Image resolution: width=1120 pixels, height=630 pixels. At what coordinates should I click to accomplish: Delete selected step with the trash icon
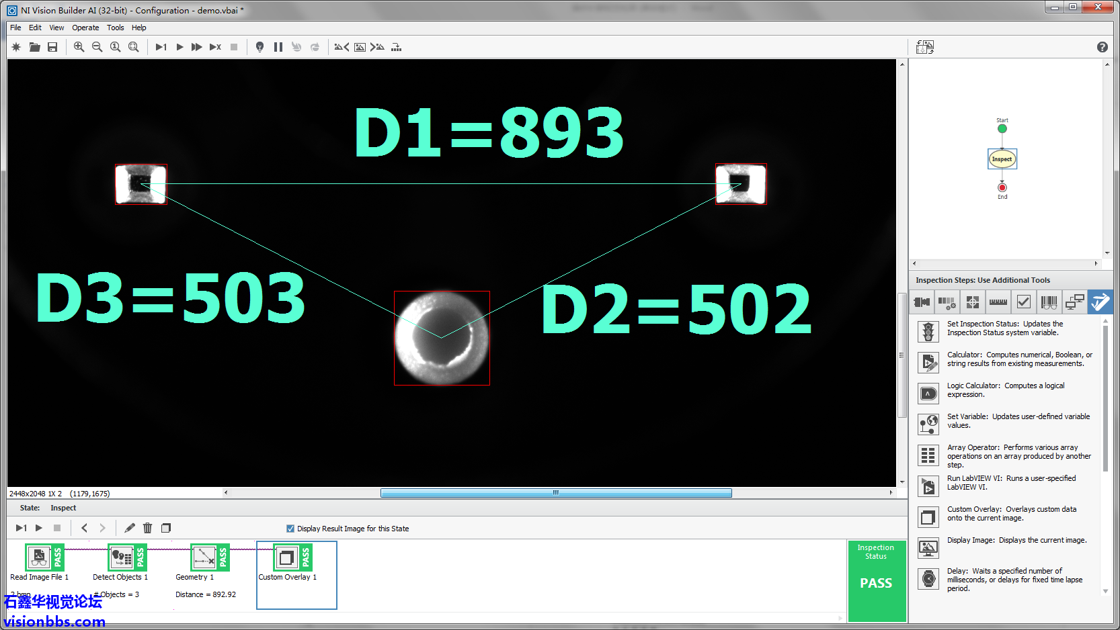pos(148,528)
